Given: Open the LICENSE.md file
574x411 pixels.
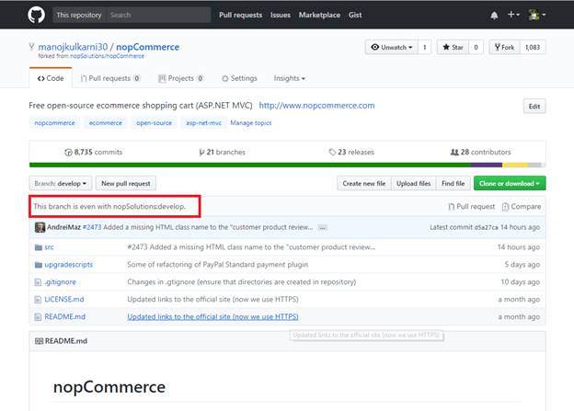Looking at the screenshot, I should pos(64,300).
